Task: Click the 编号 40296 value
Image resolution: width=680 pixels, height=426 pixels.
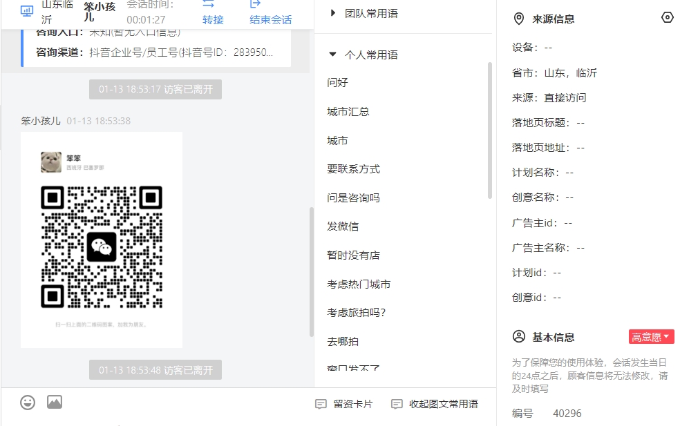Action: 567,414
